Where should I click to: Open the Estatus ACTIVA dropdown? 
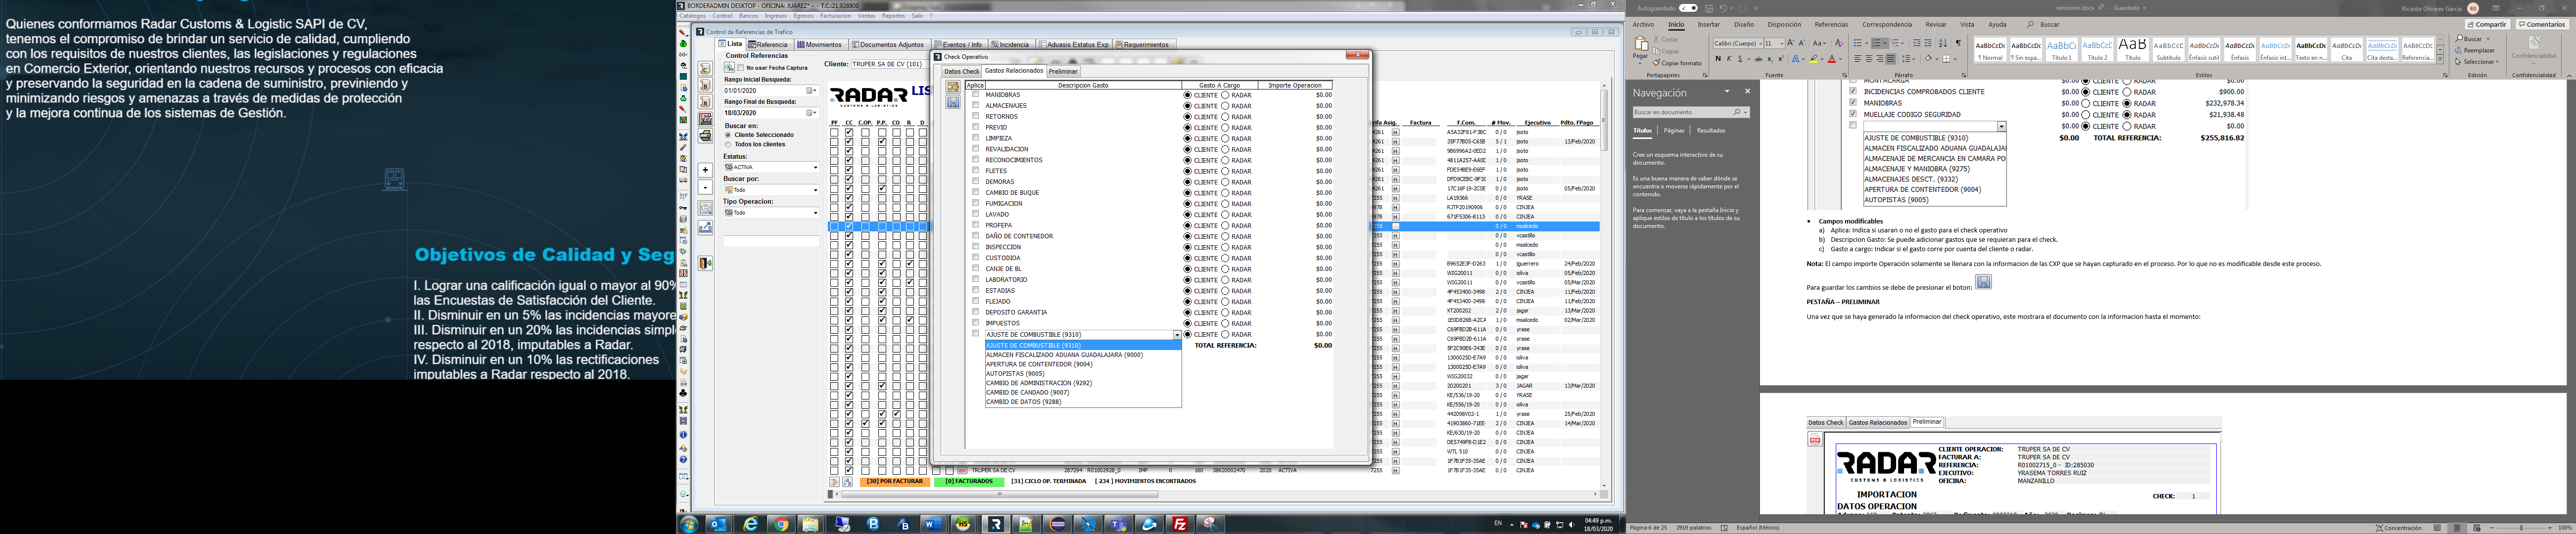pyautogui.click(x=816, y=168)
